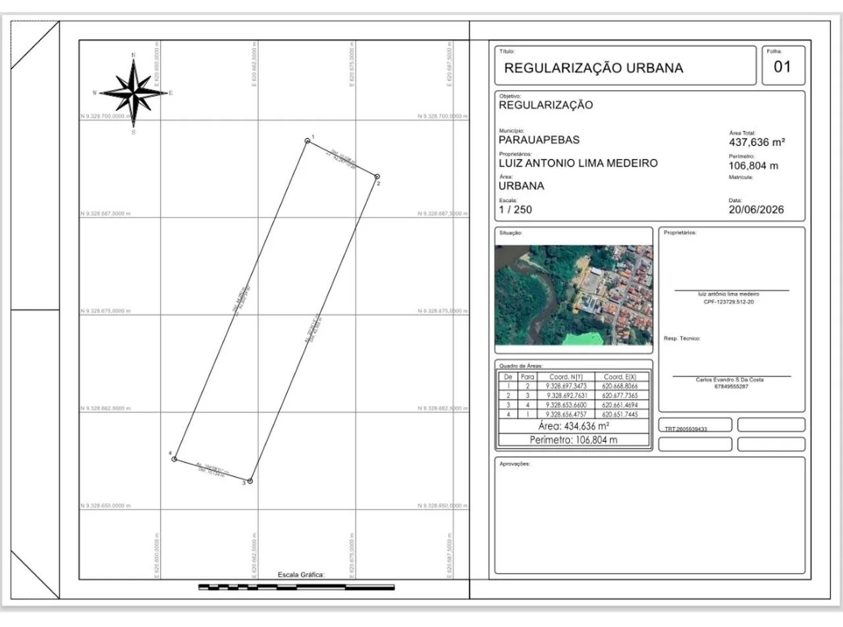Select the TRT:2605939433 field
The image size is (843, 627).
(695, 425)
